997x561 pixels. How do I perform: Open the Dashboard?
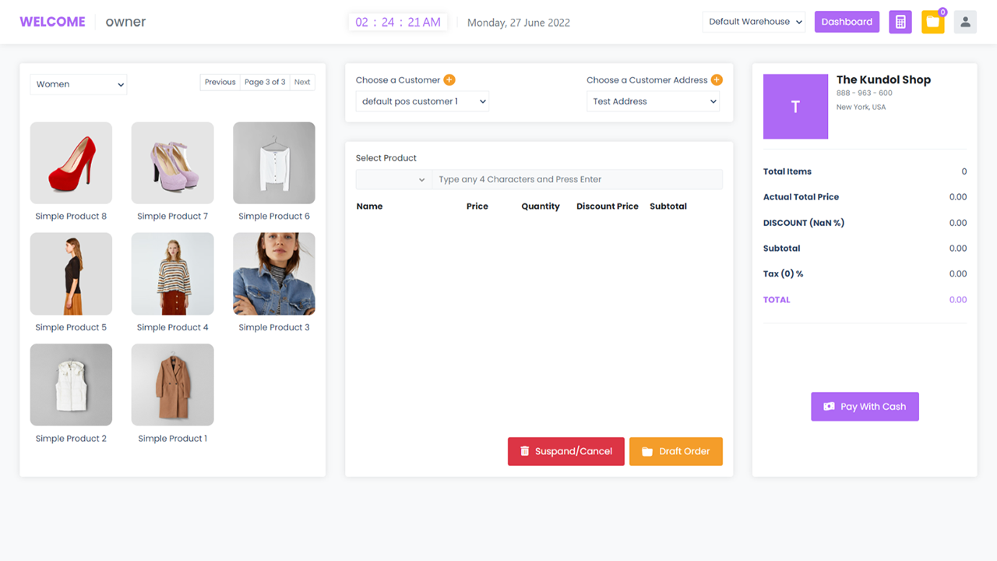coord(847,22)
